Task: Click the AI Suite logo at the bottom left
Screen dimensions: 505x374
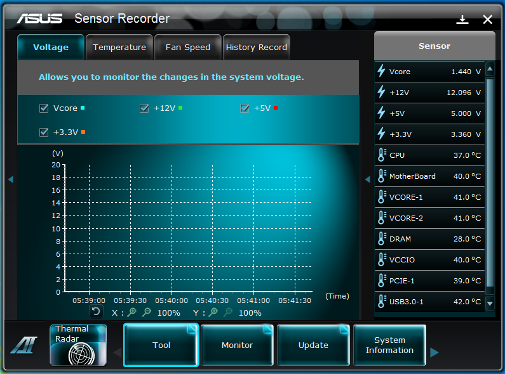Action: [24, 345]
